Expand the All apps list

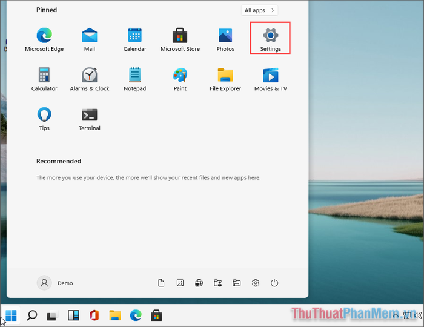259,10
